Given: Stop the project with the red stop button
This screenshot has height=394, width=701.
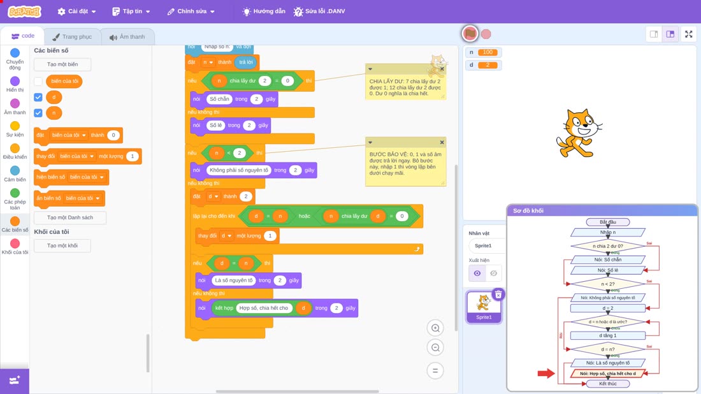Looking at the screenshot, I should (486, 34).
